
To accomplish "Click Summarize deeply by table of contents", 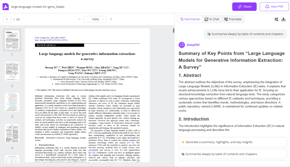I will click(232, 154).
